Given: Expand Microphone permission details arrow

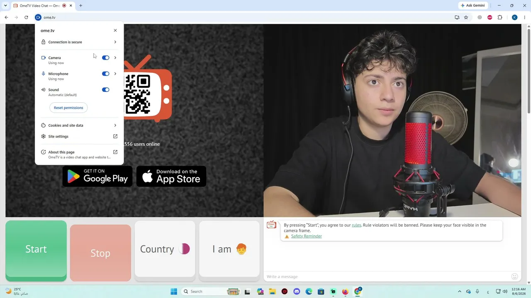Looking at the screenshot, I should click(115, 74).
